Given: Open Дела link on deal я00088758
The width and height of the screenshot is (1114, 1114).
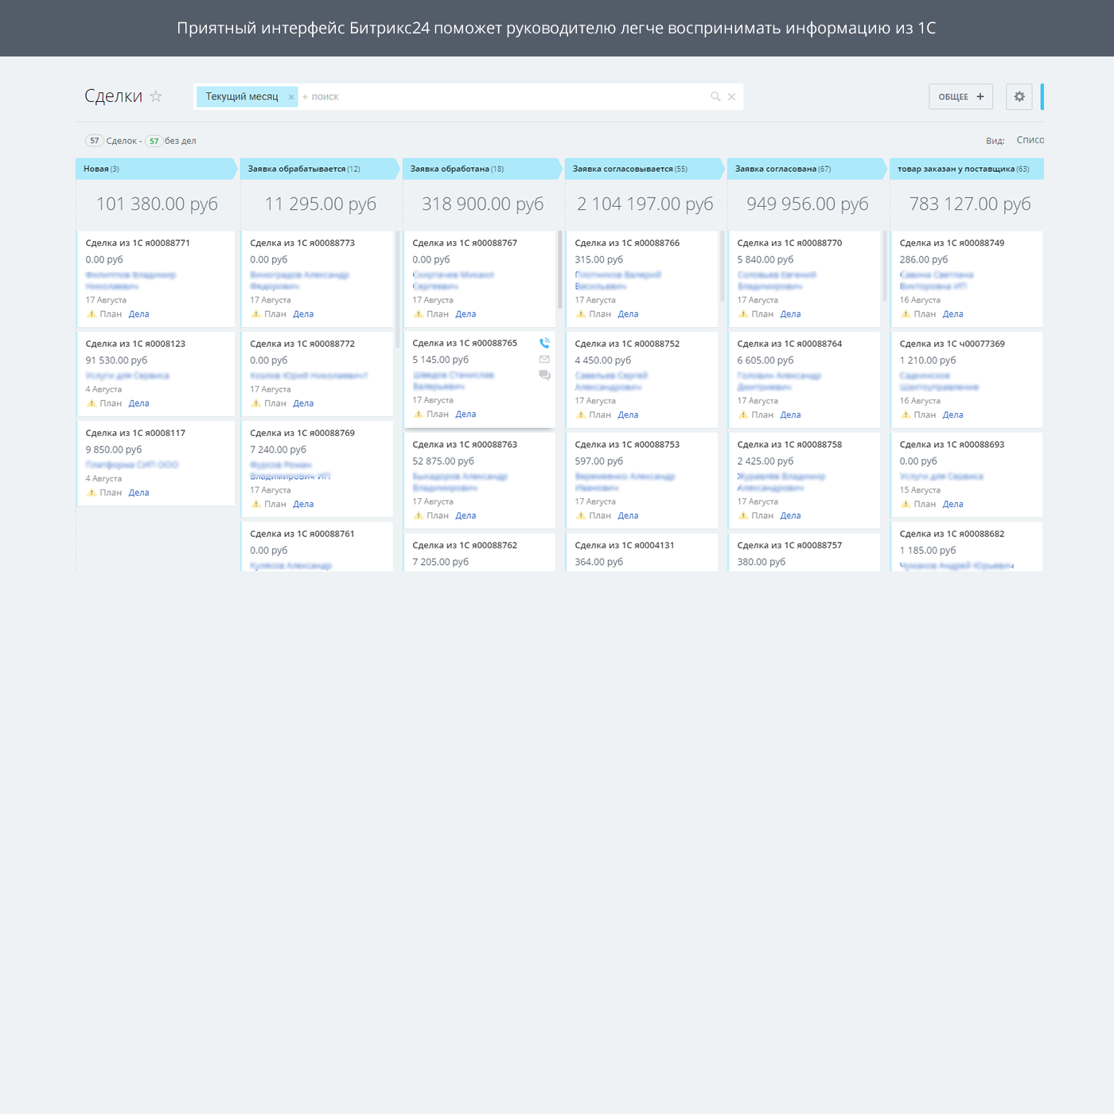Looking at the screenshot, I should point(790,516).
